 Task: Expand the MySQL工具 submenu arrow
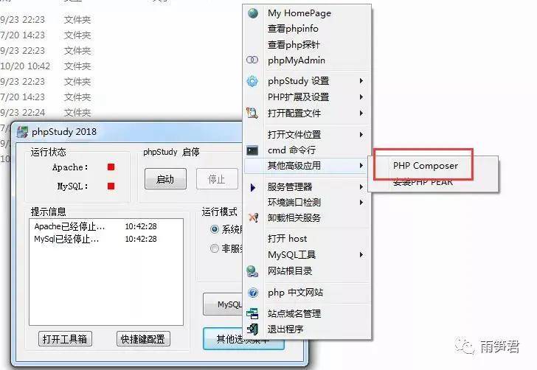(x=361, y=255)
